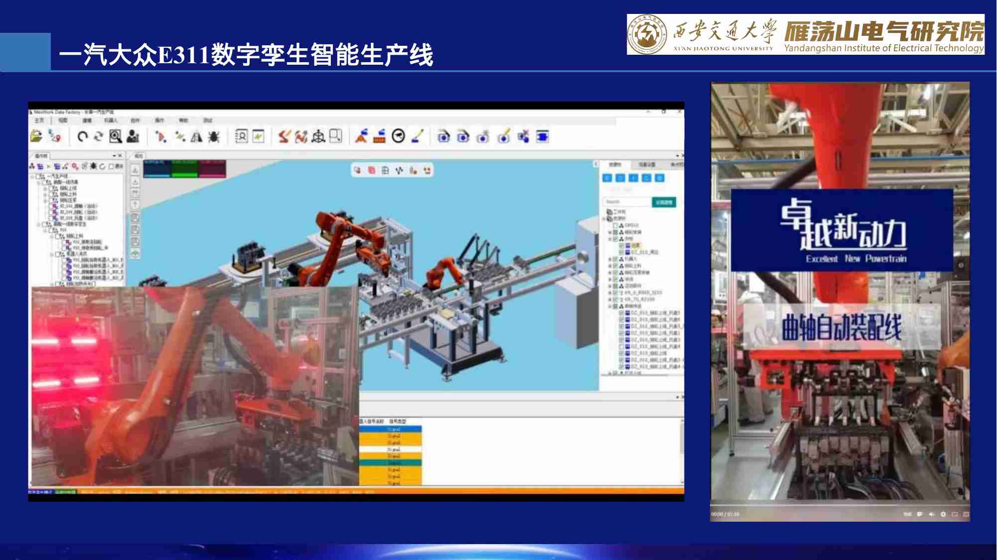Open the second menu bar item

(x=63, y=120)
